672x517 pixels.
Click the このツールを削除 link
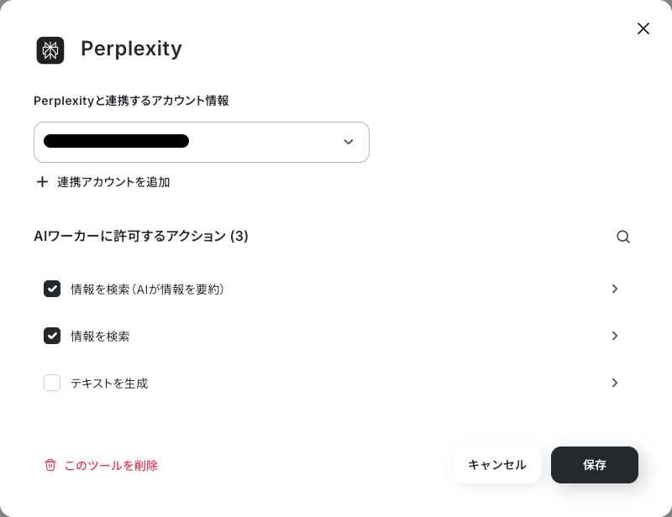(x=111, y=465)
